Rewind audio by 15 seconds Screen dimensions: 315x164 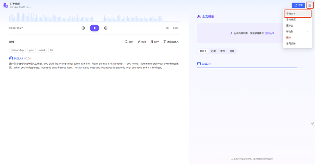83,28
